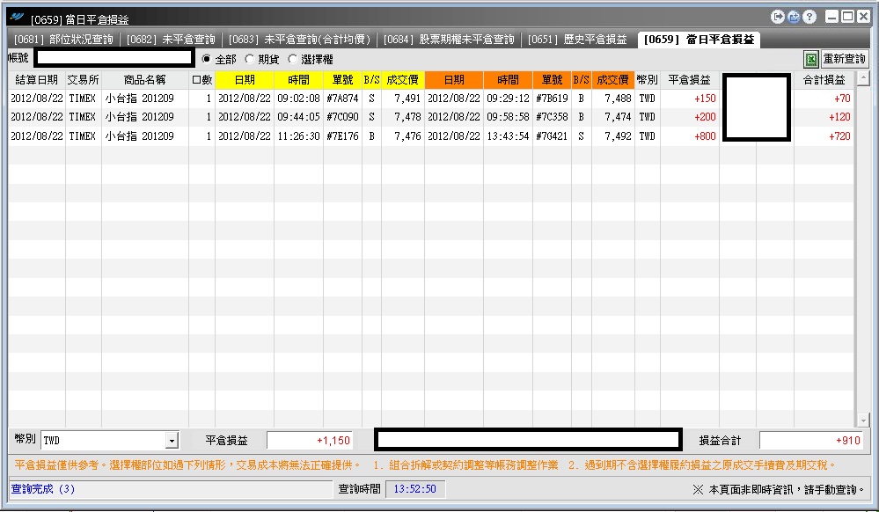Select order number #7B619 cell

(552, 99)
